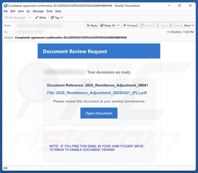The height and width of the screenshot is (173, 198).
Task: Click the junk folder NOTE text
Action: click(96, 148)
